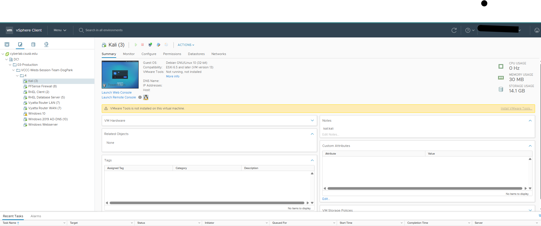The height and width of the screenshot is (226, 541).
Task: Click the feedback smiley icon
Action: pyautogui.click(x=537, y=30)
